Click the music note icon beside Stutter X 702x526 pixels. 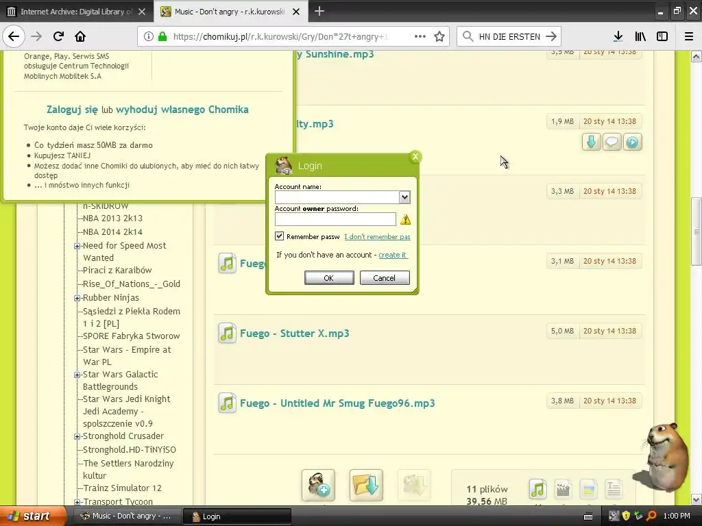[x=228, y=334]
